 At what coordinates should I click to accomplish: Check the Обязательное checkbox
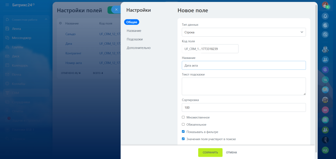click(x=183, y=124)
